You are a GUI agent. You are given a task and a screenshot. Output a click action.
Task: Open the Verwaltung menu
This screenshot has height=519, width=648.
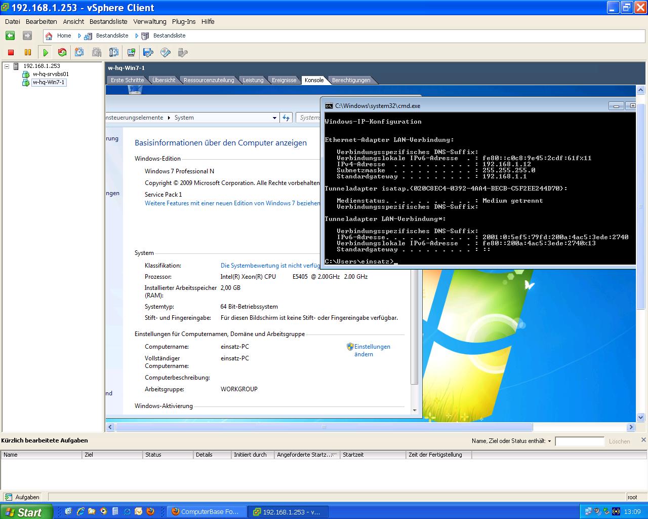pyautogui.click(x=150, y=21)
